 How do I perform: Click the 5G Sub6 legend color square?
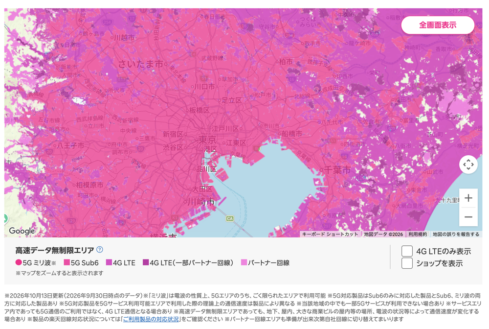click(67, 262)
